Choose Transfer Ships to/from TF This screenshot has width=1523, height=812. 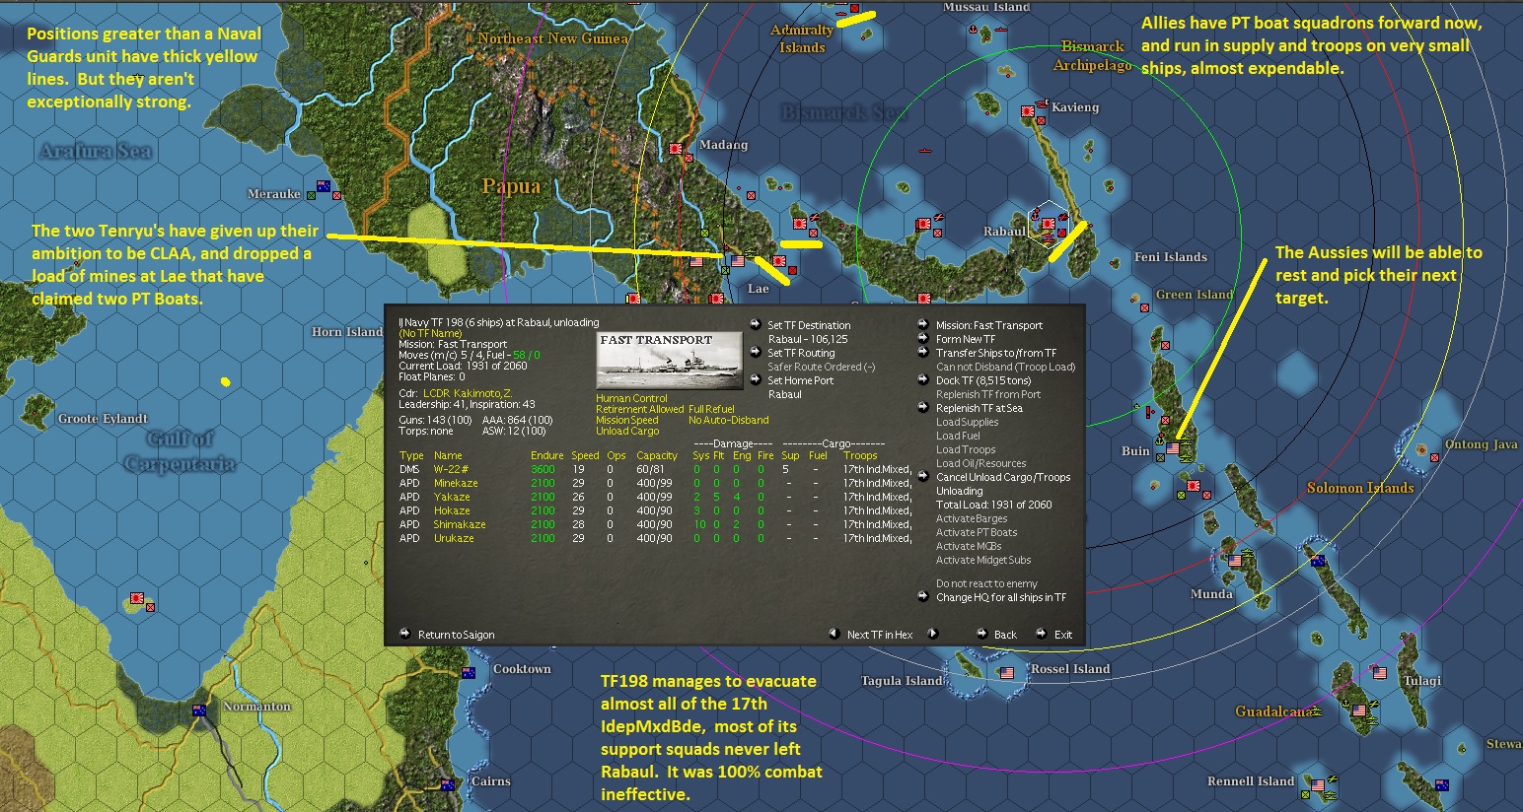click(x=996, y=353)
